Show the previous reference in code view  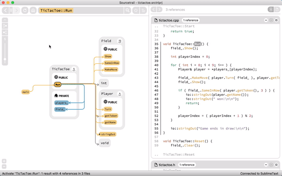pyautogui.click(x=153, y=9)
